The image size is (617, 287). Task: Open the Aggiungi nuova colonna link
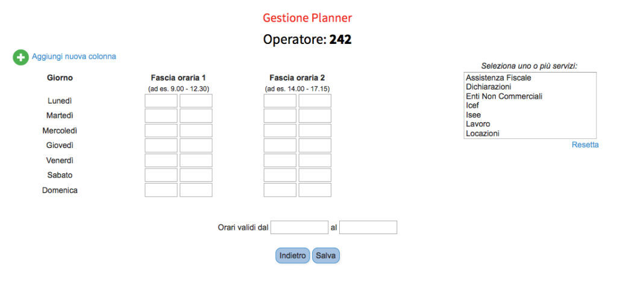(x=74, y=57)
